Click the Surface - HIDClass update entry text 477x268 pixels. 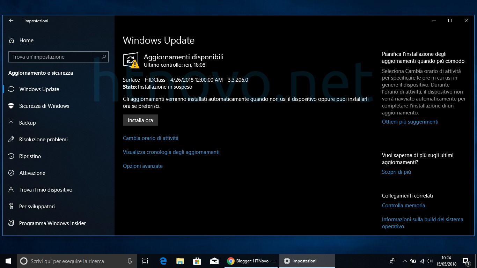tap(185, 80)
